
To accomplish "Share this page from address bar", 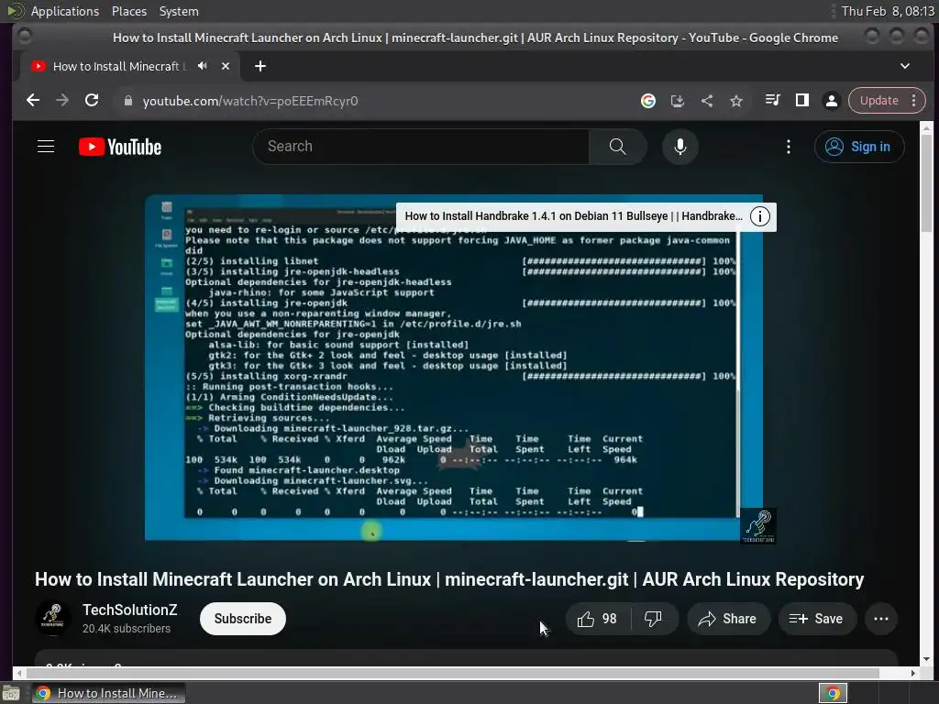I will click(707, 101).
